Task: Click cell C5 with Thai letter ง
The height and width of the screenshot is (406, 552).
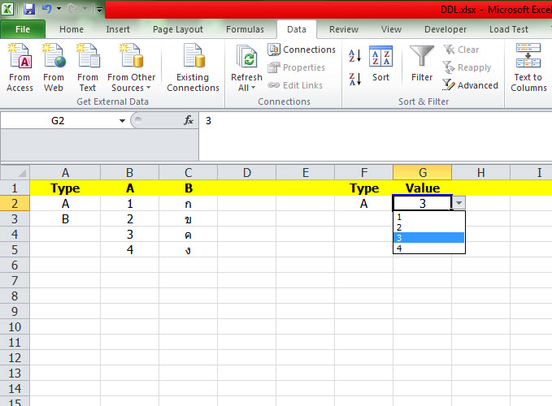Action: pos(189,249)
